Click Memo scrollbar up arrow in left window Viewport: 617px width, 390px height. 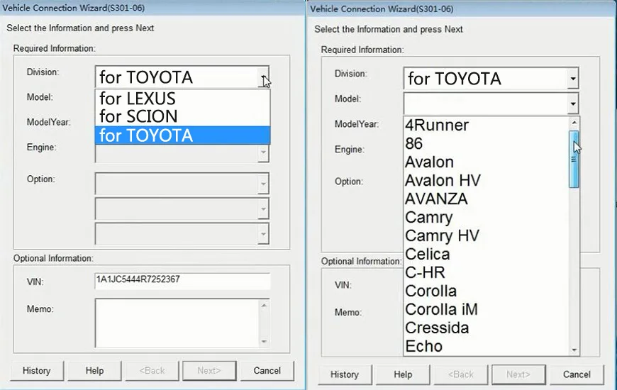pyautogui.click(x=264, y=306)
